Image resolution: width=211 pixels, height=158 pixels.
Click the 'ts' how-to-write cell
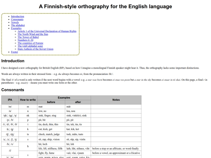[x=28, y=134]
